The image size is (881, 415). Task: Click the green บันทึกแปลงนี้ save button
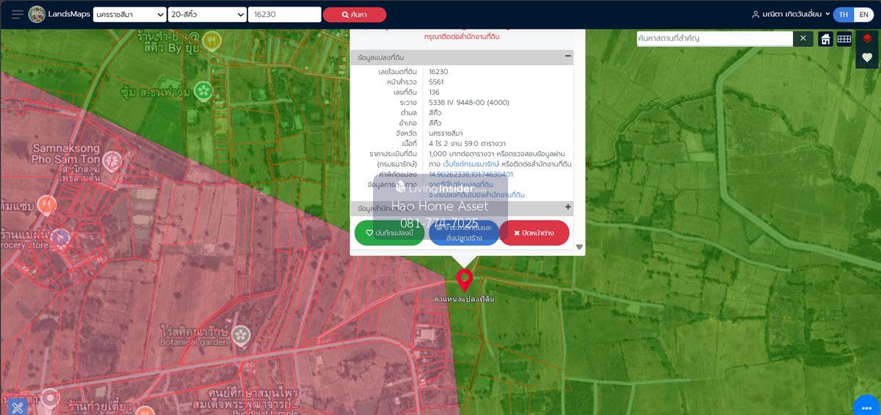pos(389,232)
